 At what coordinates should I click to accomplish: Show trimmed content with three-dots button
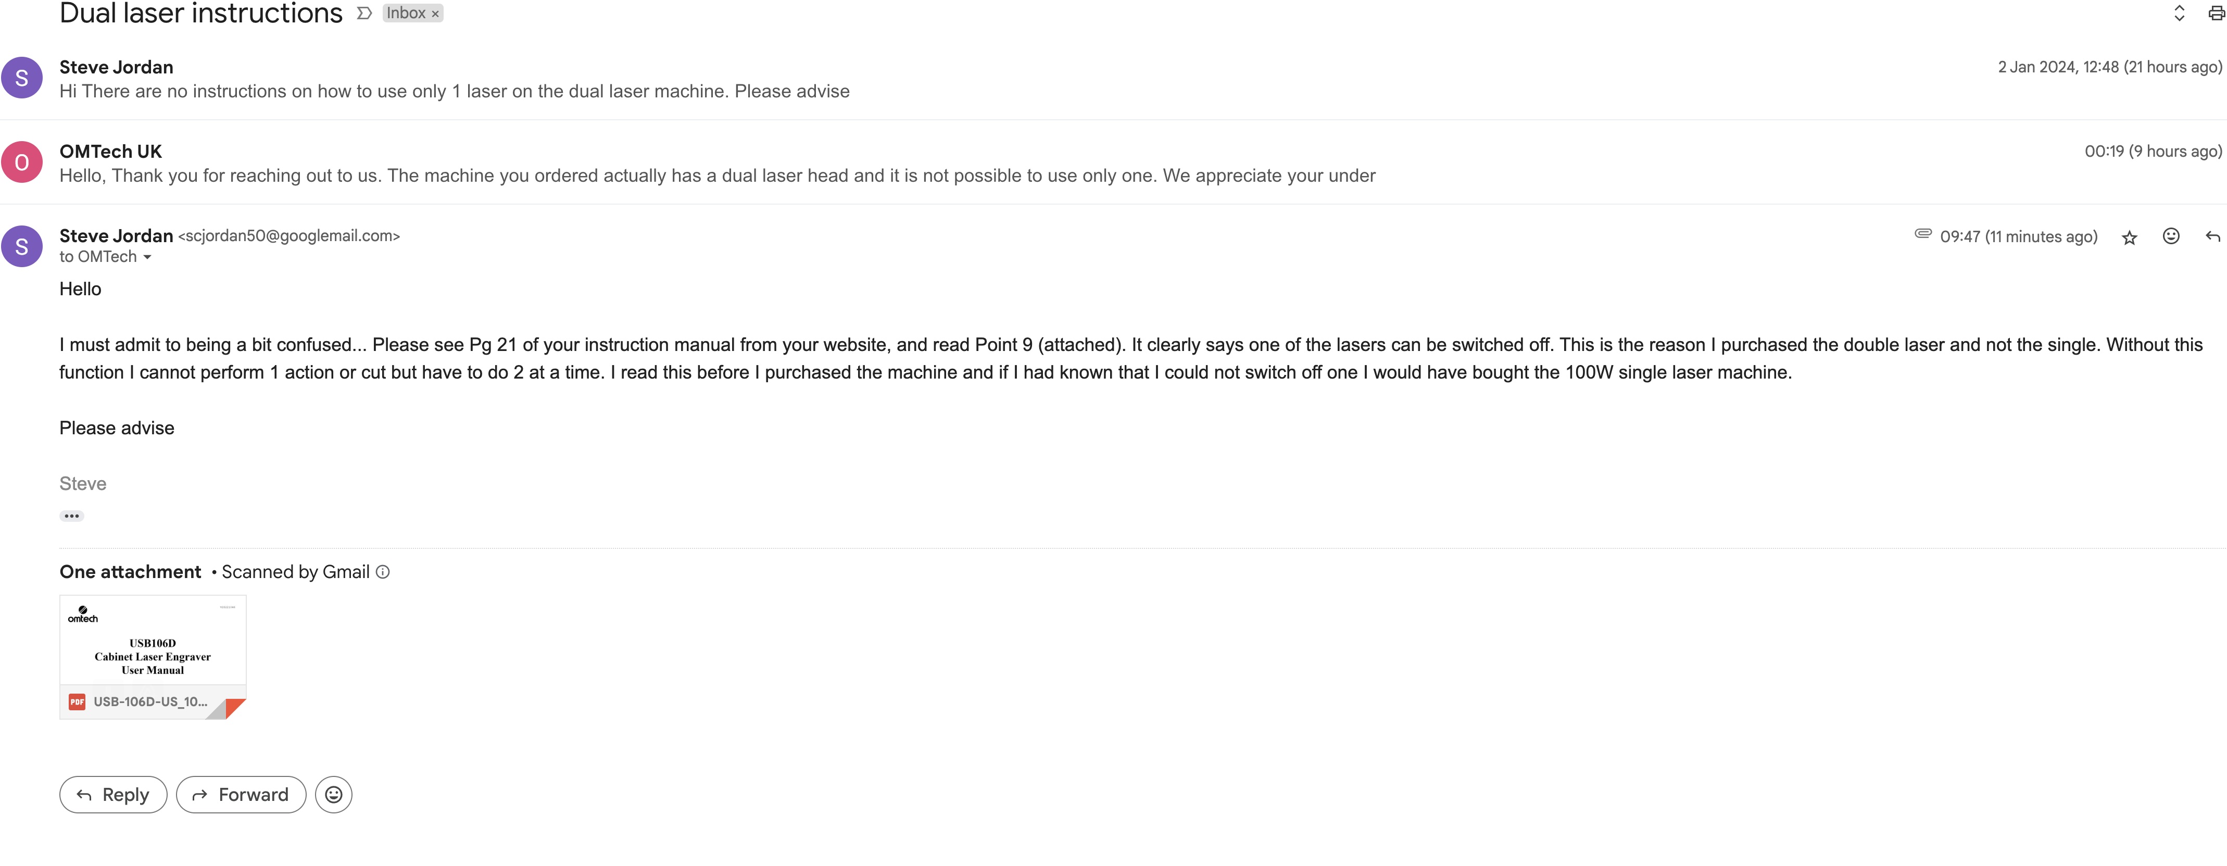point(72,516)
